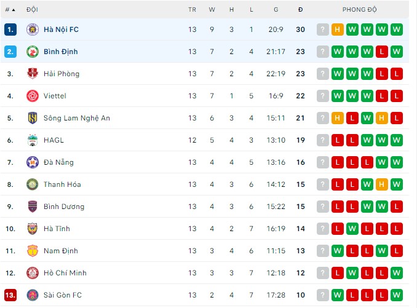Click the Sông Lam Nghệ An crest
The width and height of the screenshot is (417, 308).
32,118
